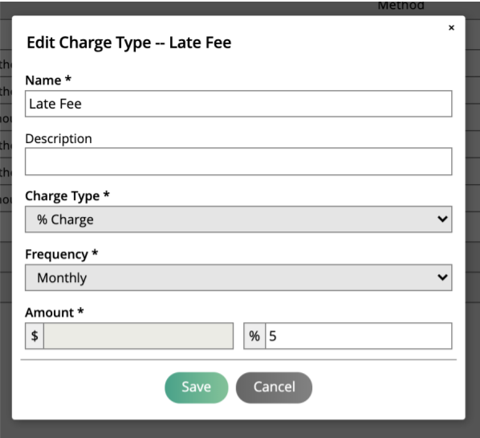Open the % Charge type dropdown
The height and width of the screenshot is (438, 480).
pyautogui.click(x=238, y=219)
